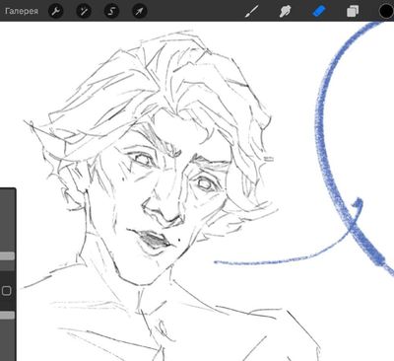Select the Selection S-shaped tool

coord(111,11)
